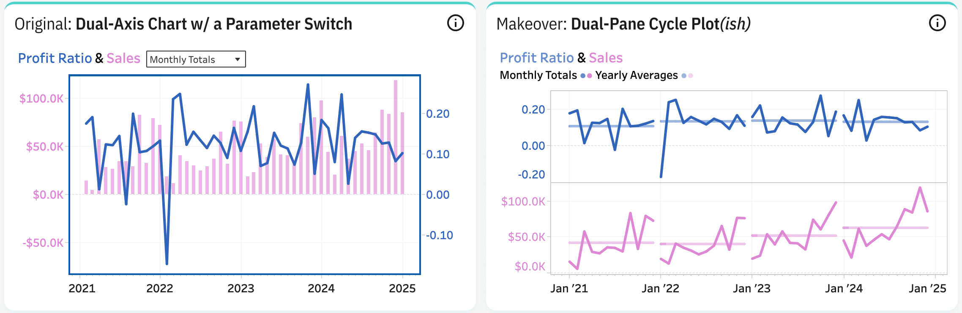This screenshot has width=962, height=313.
Task: Click the bright pink Monthly Totals legend dot
Action: click(x=590, y=76)
